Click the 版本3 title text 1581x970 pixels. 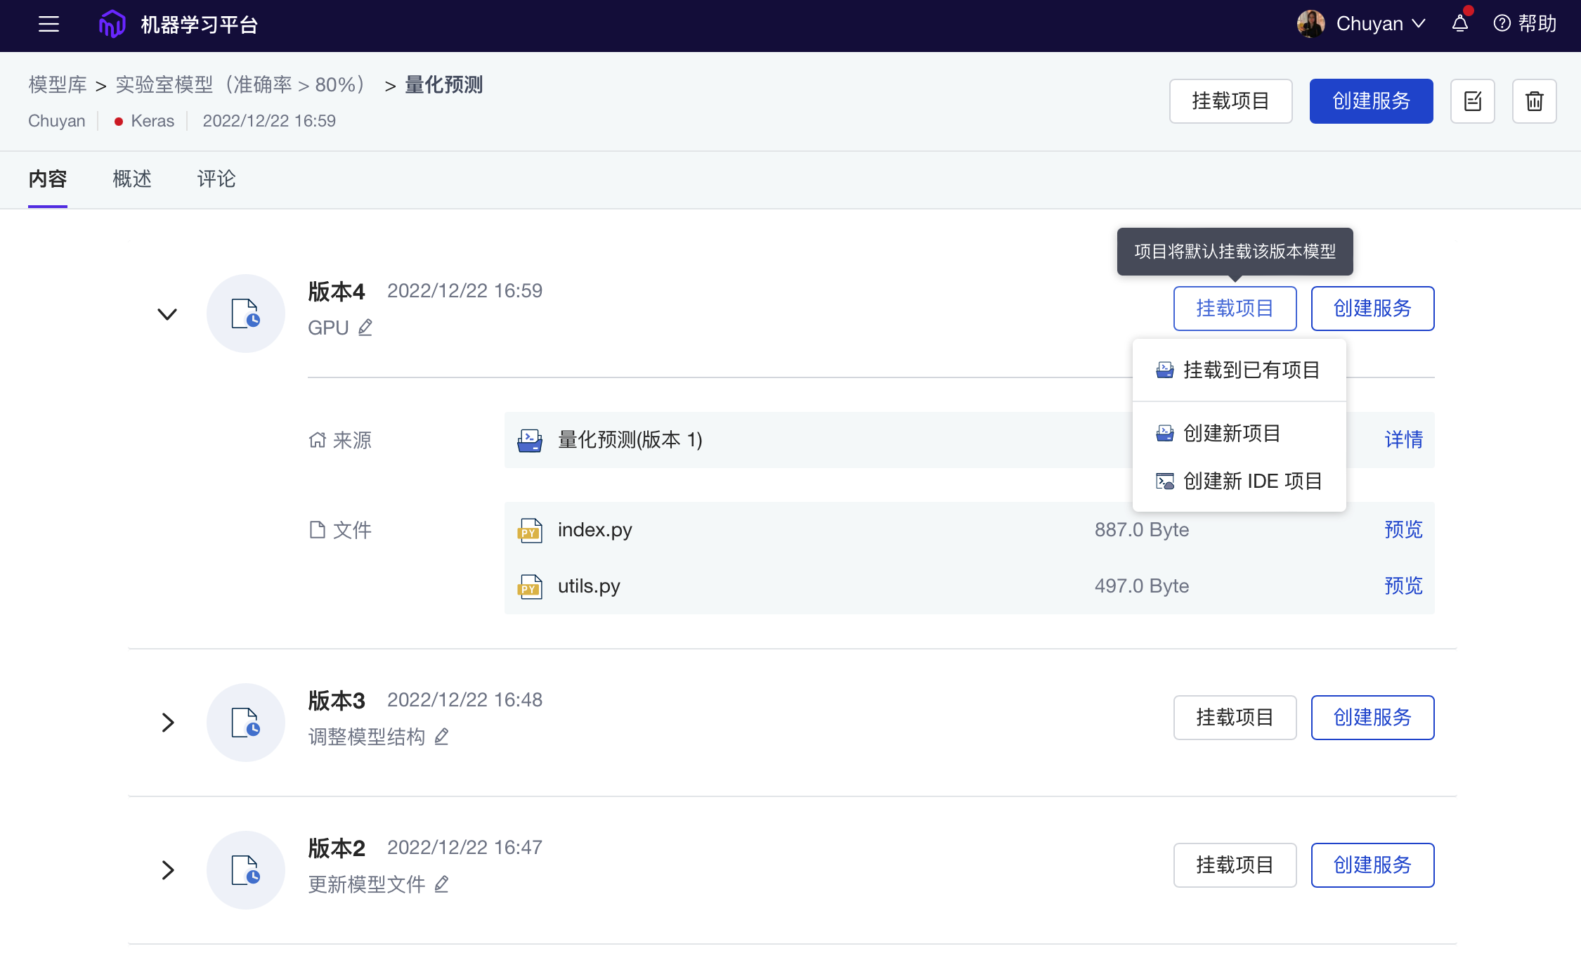coord(337,700)
